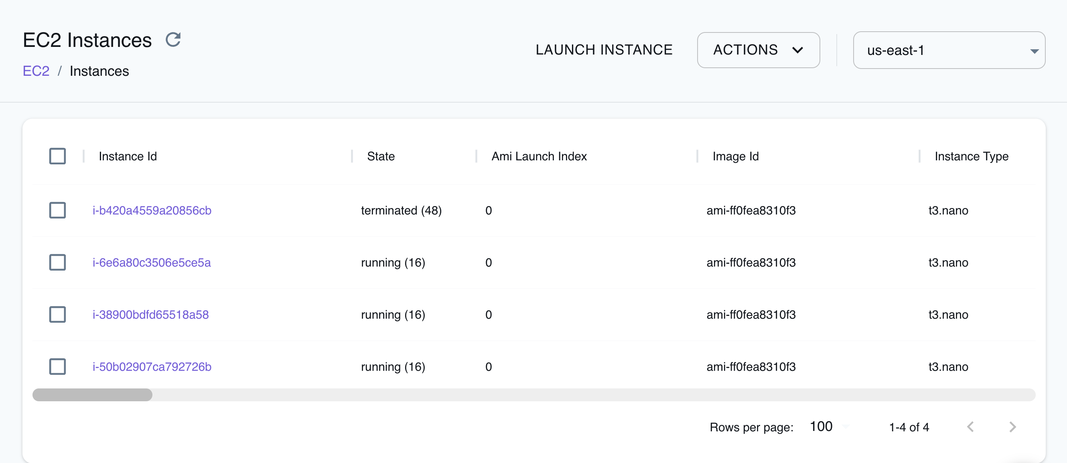Change rows per page from 100

click(x=821, y=427)
